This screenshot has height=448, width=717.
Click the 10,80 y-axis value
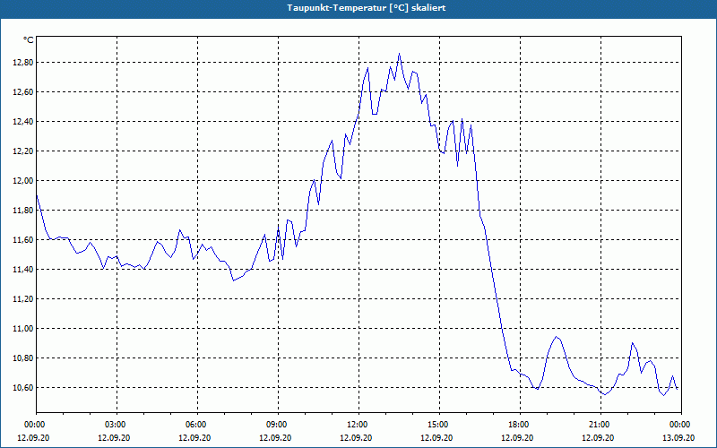click(x=23, y=358)
